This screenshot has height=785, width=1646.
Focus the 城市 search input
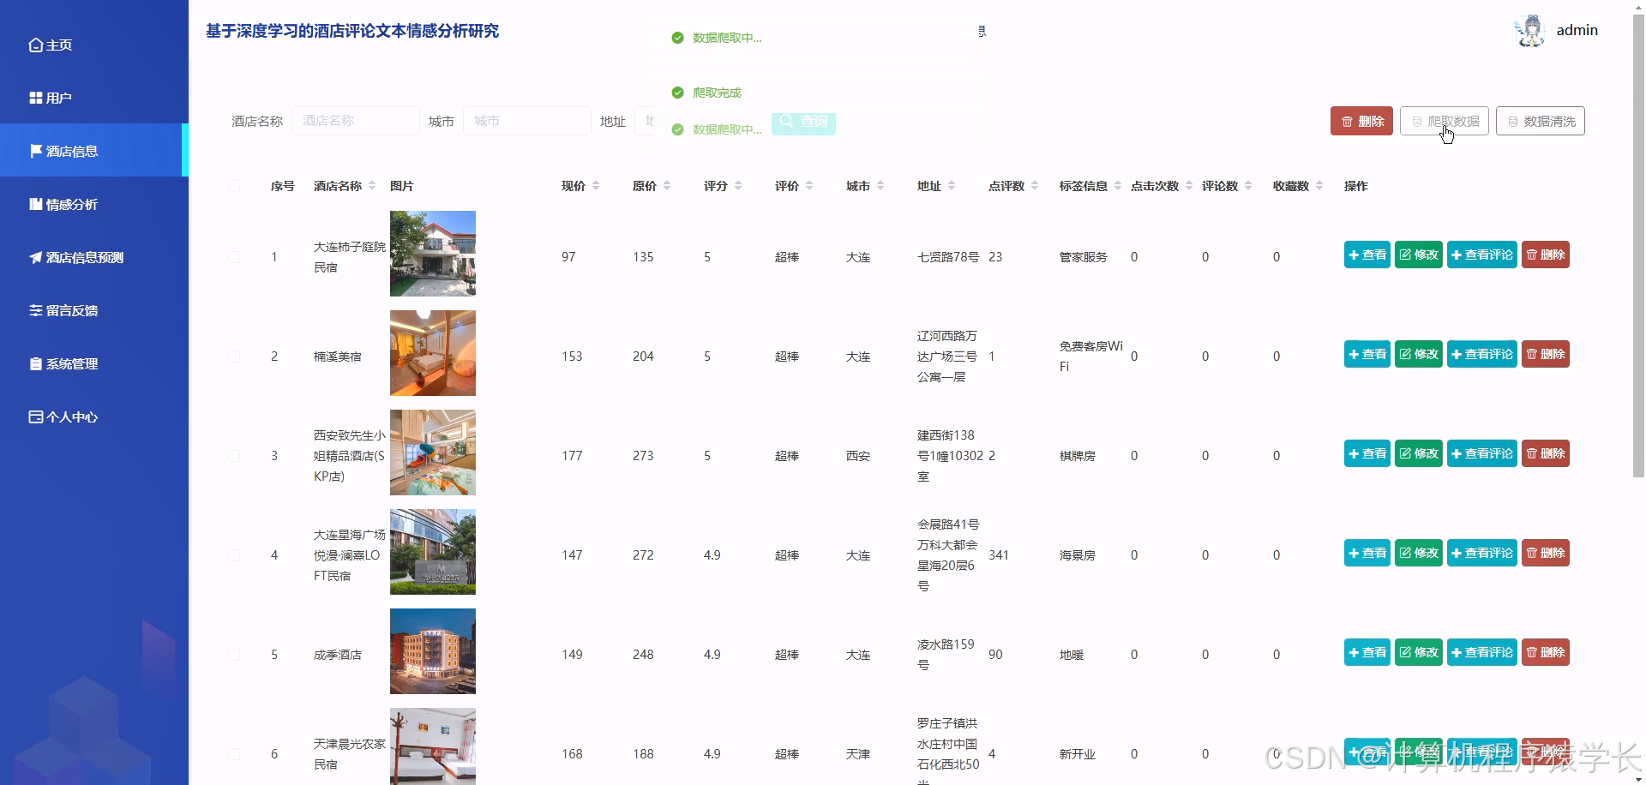pyautogui.click(x=527, y=121)
